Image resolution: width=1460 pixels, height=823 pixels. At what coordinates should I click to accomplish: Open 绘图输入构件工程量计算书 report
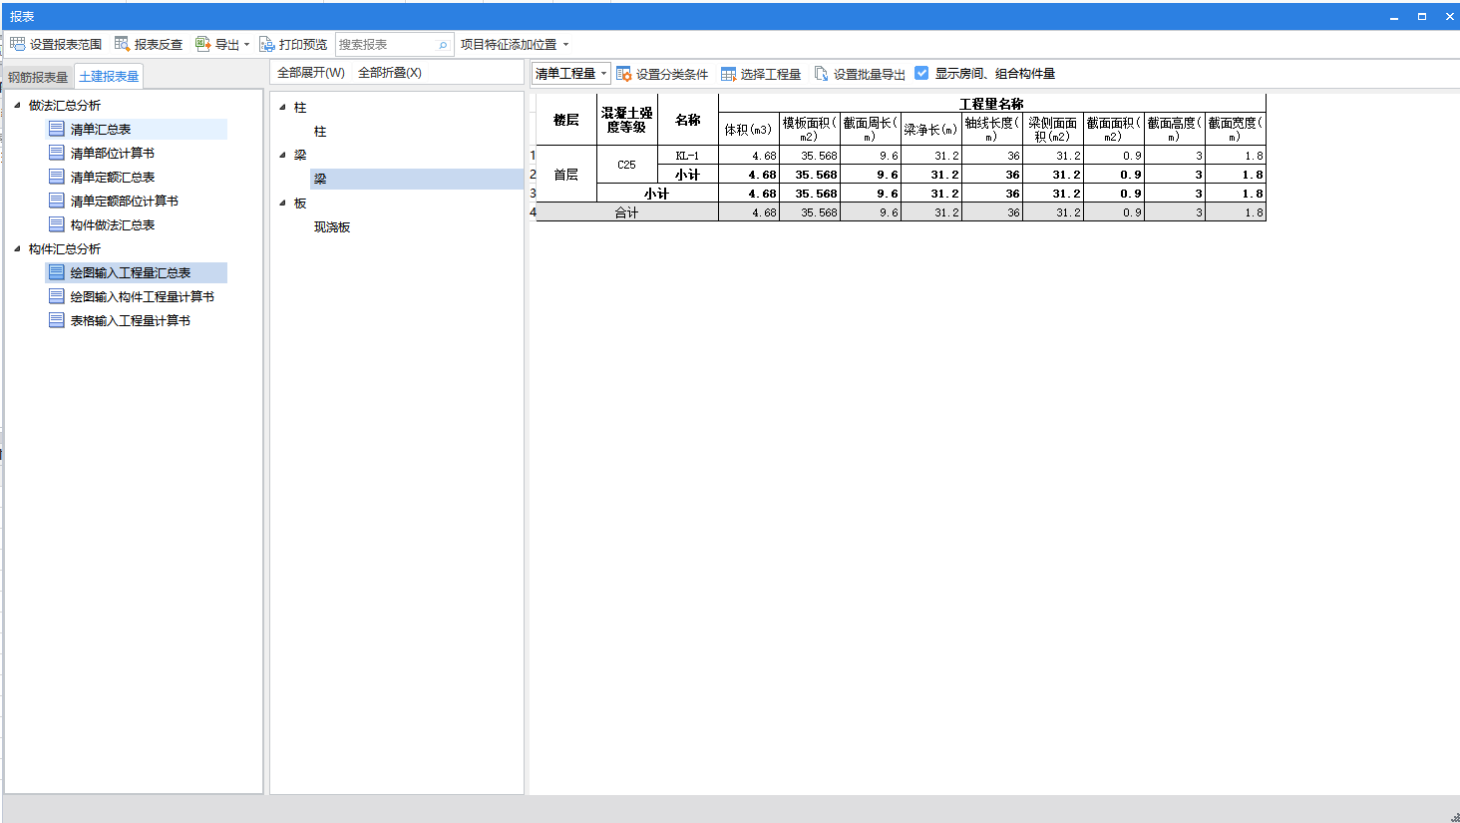click(143, 296)
